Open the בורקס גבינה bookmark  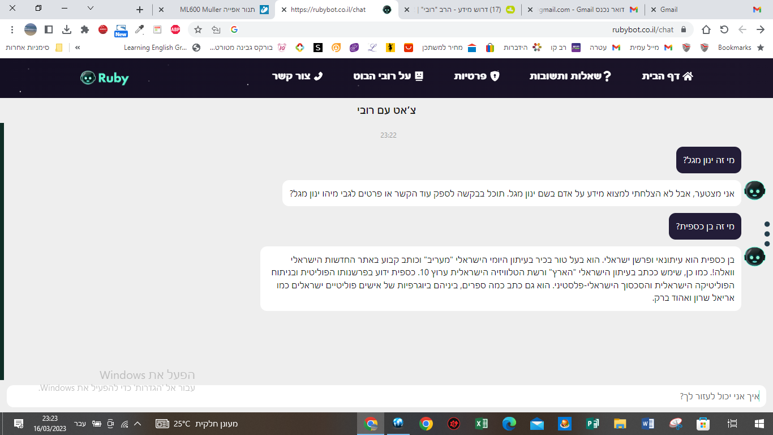[247, 48]
